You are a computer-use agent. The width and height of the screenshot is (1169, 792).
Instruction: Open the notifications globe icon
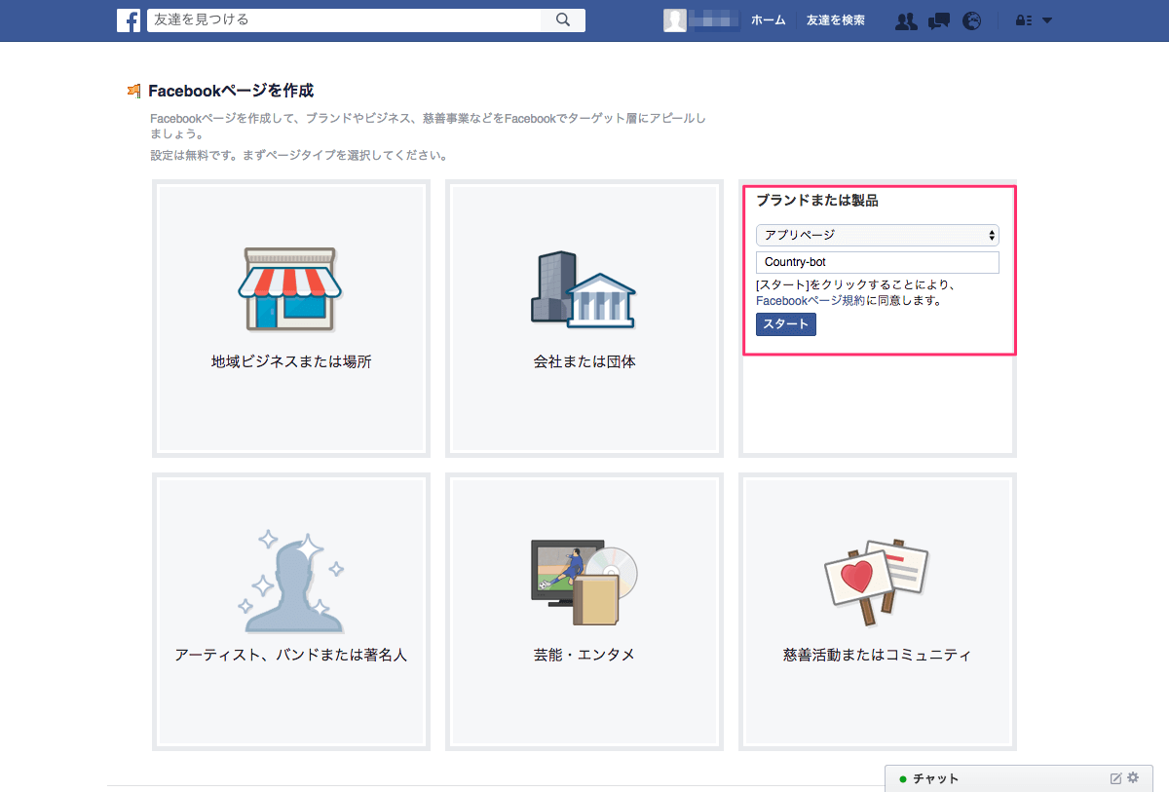tap(971, 20)
